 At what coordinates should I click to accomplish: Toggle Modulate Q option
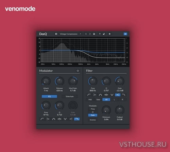click(93, 112)
